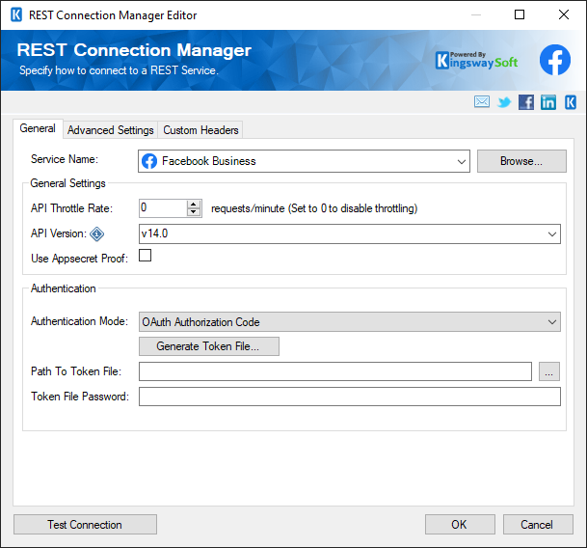The height and width of the screenshot is (548, 587).
Task: Click the Cancel button
Action: point(538,525)
